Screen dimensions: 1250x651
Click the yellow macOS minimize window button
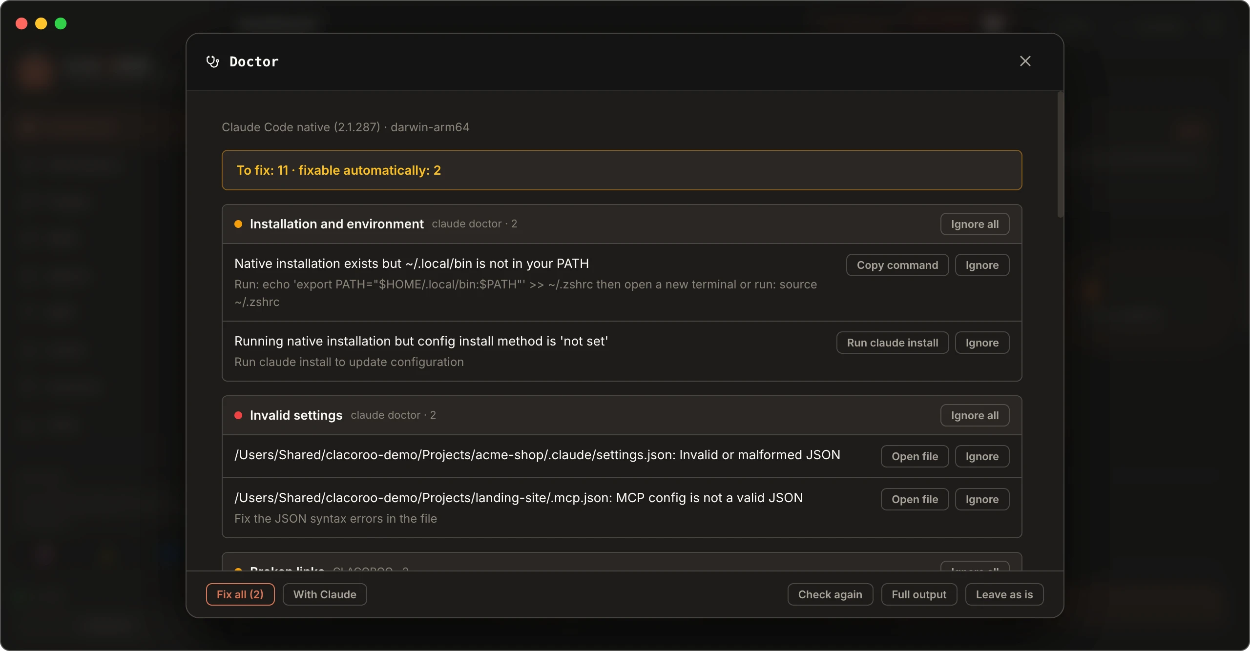tap(41, 23)
